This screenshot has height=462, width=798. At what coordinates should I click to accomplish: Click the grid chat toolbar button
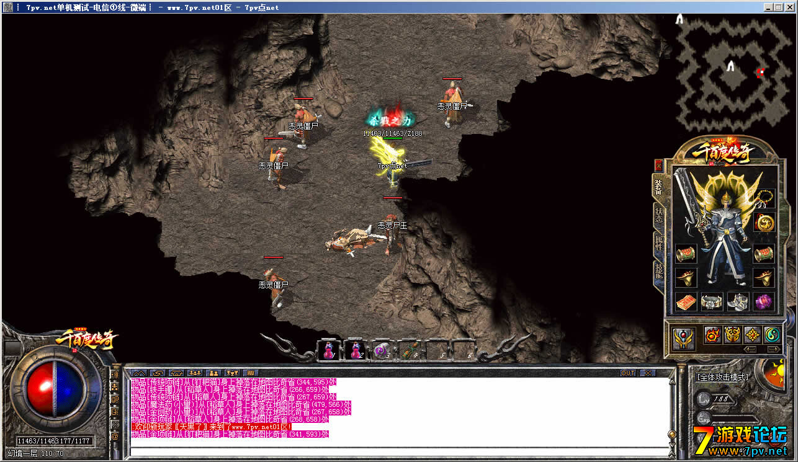coord(251,373)
